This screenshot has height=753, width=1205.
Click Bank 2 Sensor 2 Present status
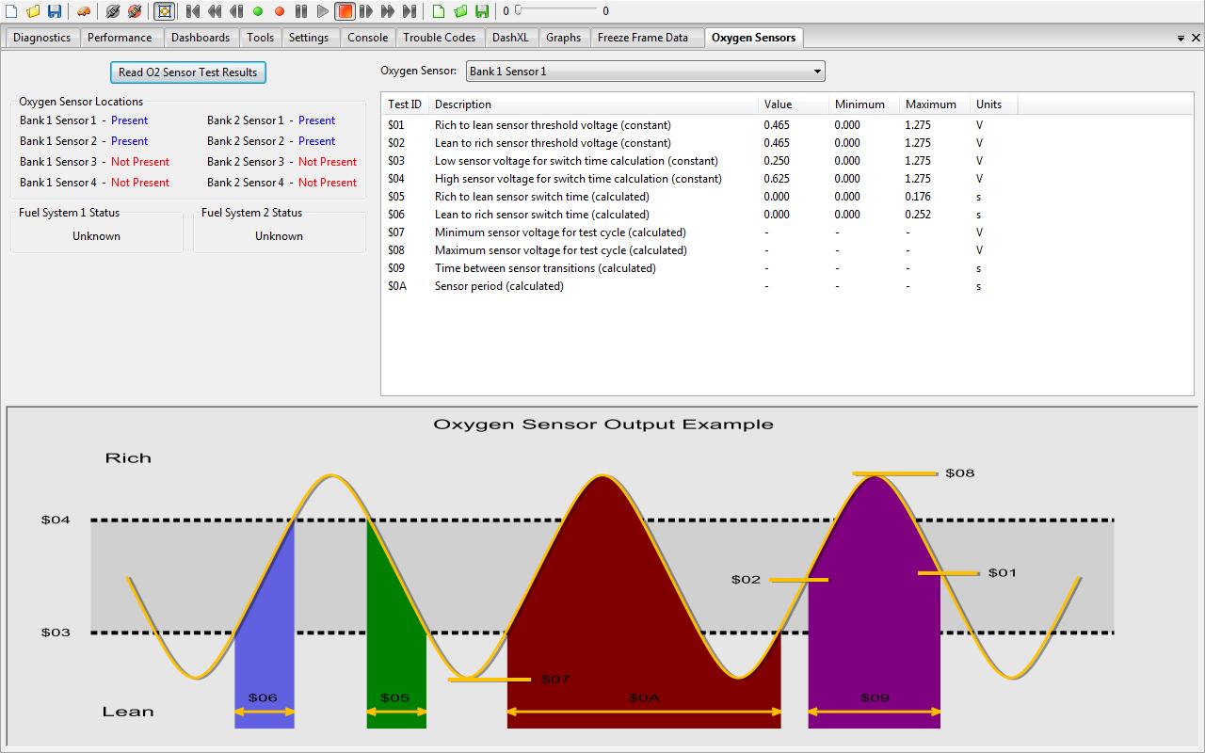(x=316, y=141)
